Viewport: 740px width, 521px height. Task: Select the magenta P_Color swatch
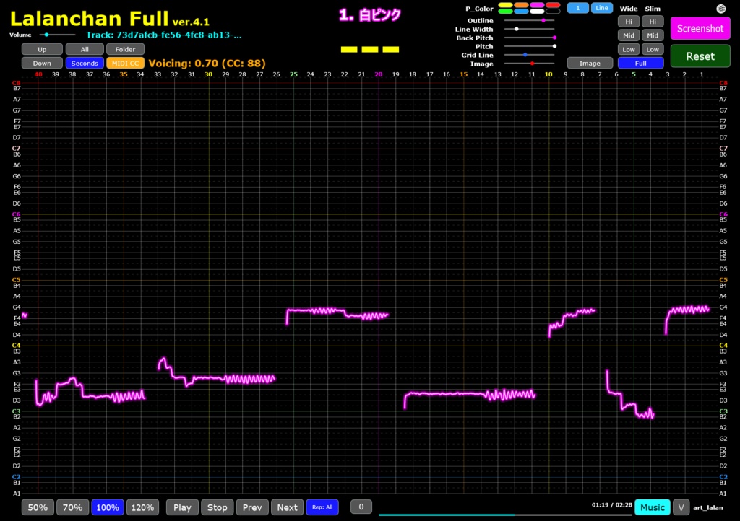click(x=537, y=5)
